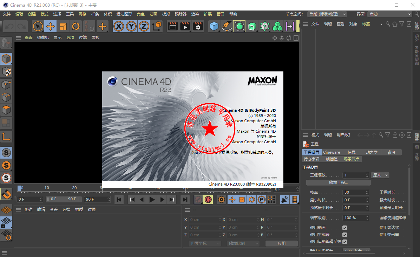Select Points mode in left sidebar
Viewport: 420px width, 257px height.
click(6, 85)
